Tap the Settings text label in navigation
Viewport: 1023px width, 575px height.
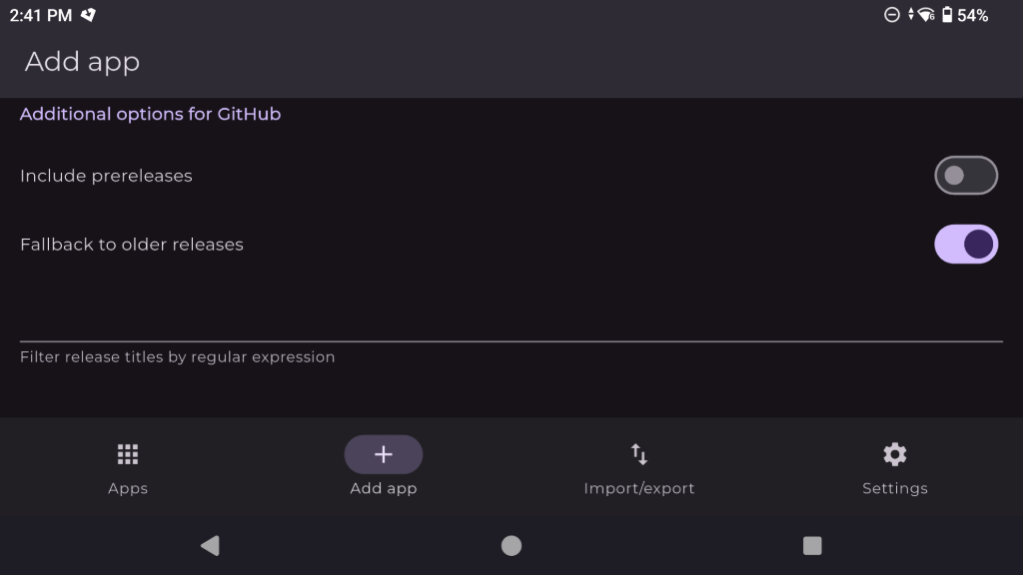click(x=895, y=488)
